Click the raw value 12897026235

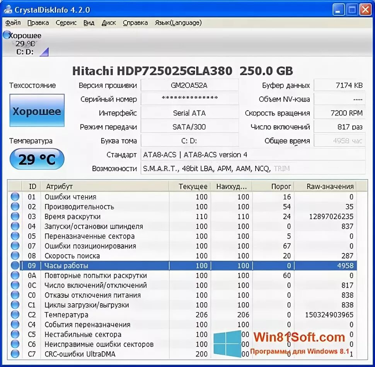(331, 216)
